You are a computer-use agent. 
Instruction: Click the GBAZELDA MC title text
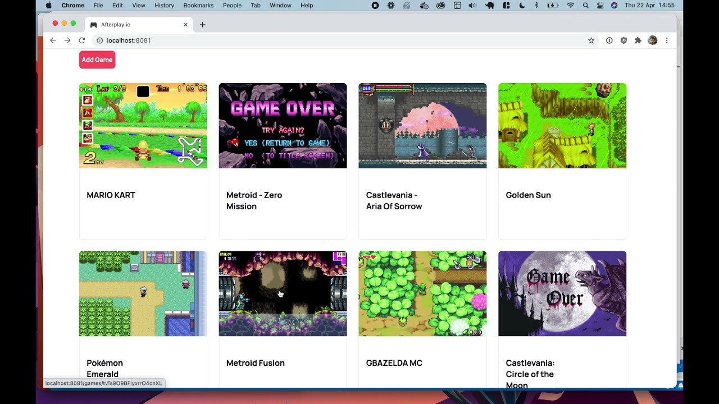[394, 363]
